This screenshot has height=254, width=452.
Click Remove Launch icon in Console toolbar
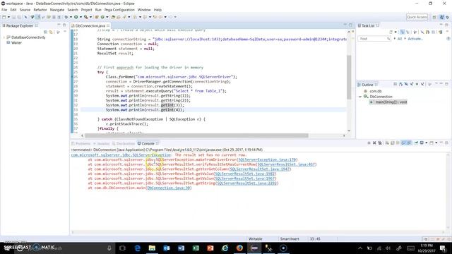pos(374,143)
